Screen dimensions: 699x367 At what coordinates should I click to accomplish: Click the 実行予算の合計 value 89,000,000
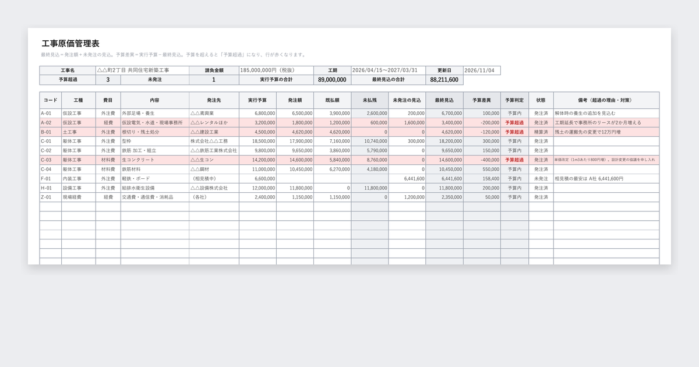pos(332,80)
